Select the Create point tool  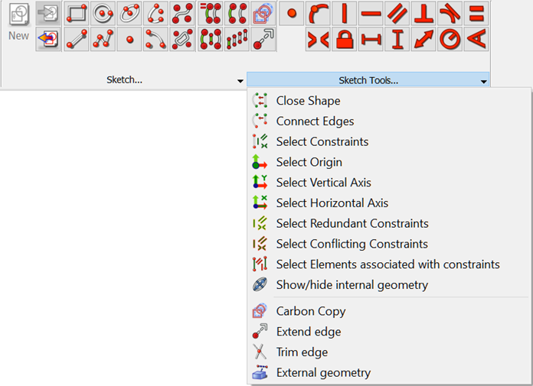[129, 39]
